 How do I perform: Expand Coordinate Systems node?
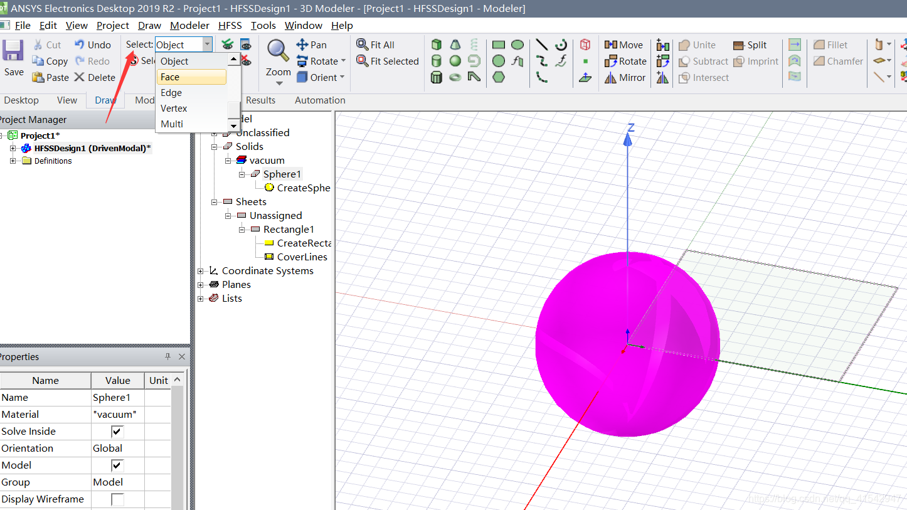tap(201, 271)
